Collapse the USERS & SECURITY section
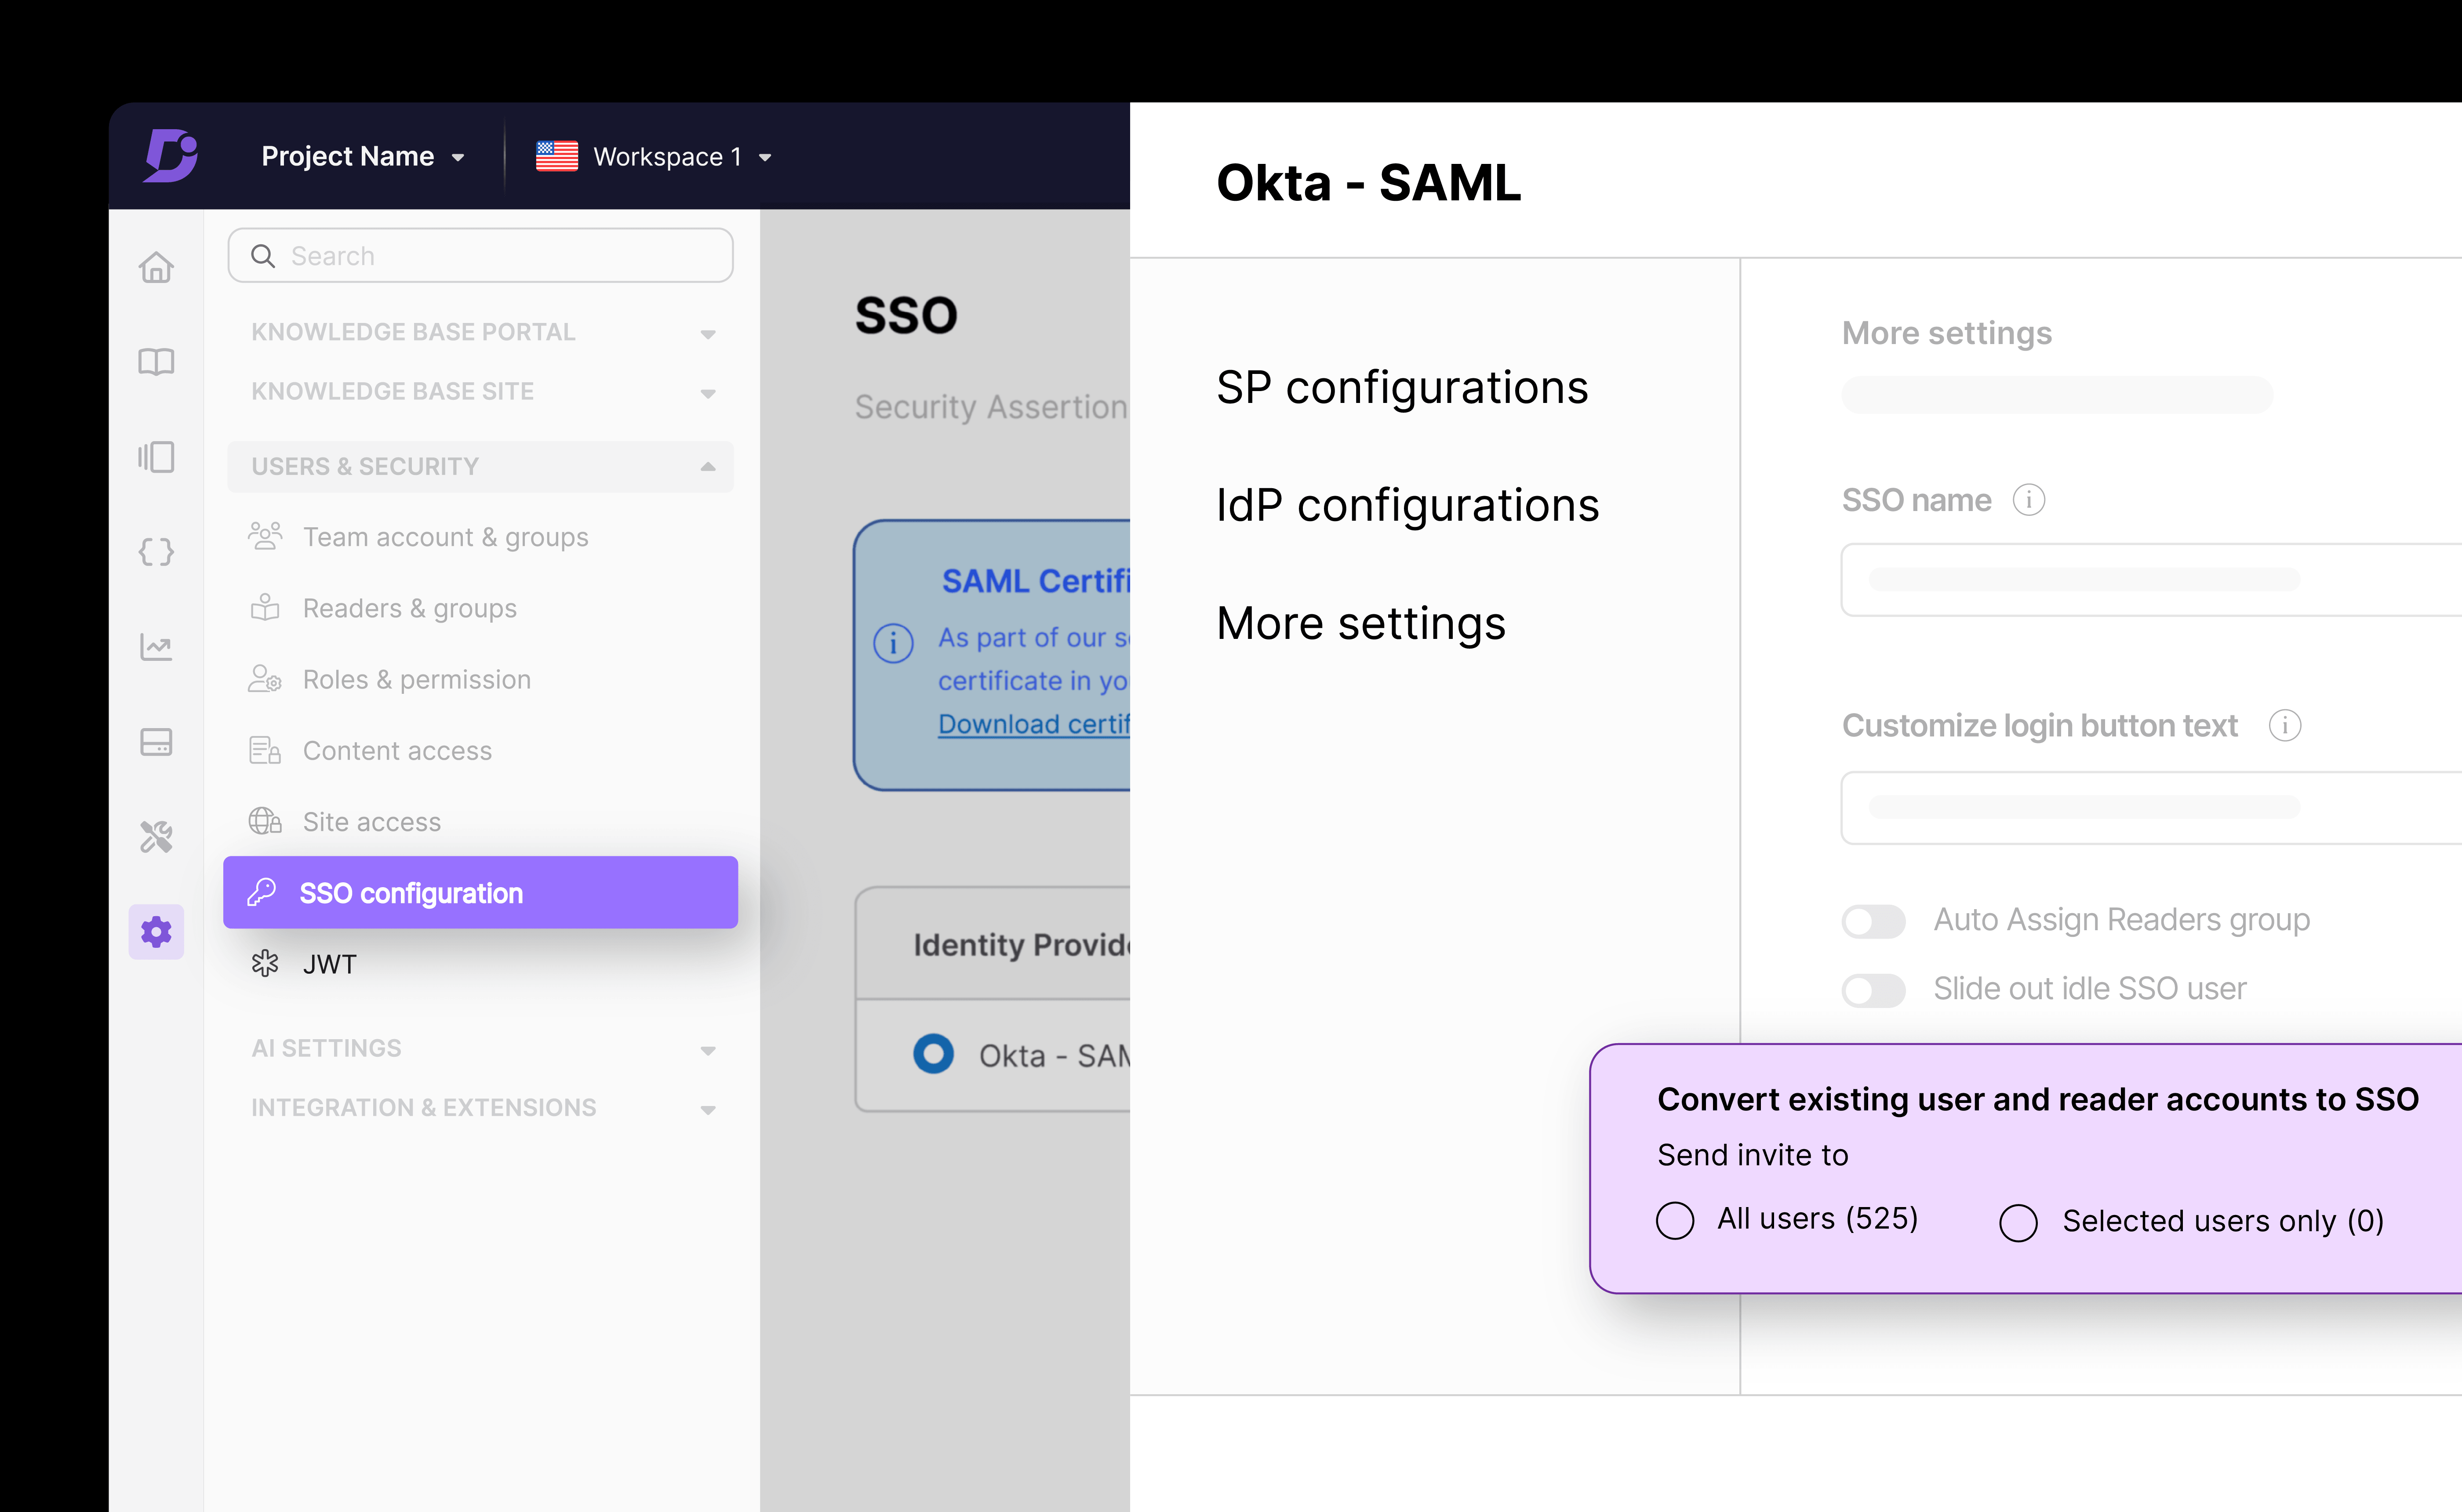Screen dimensions: 2462x1512 708,466
